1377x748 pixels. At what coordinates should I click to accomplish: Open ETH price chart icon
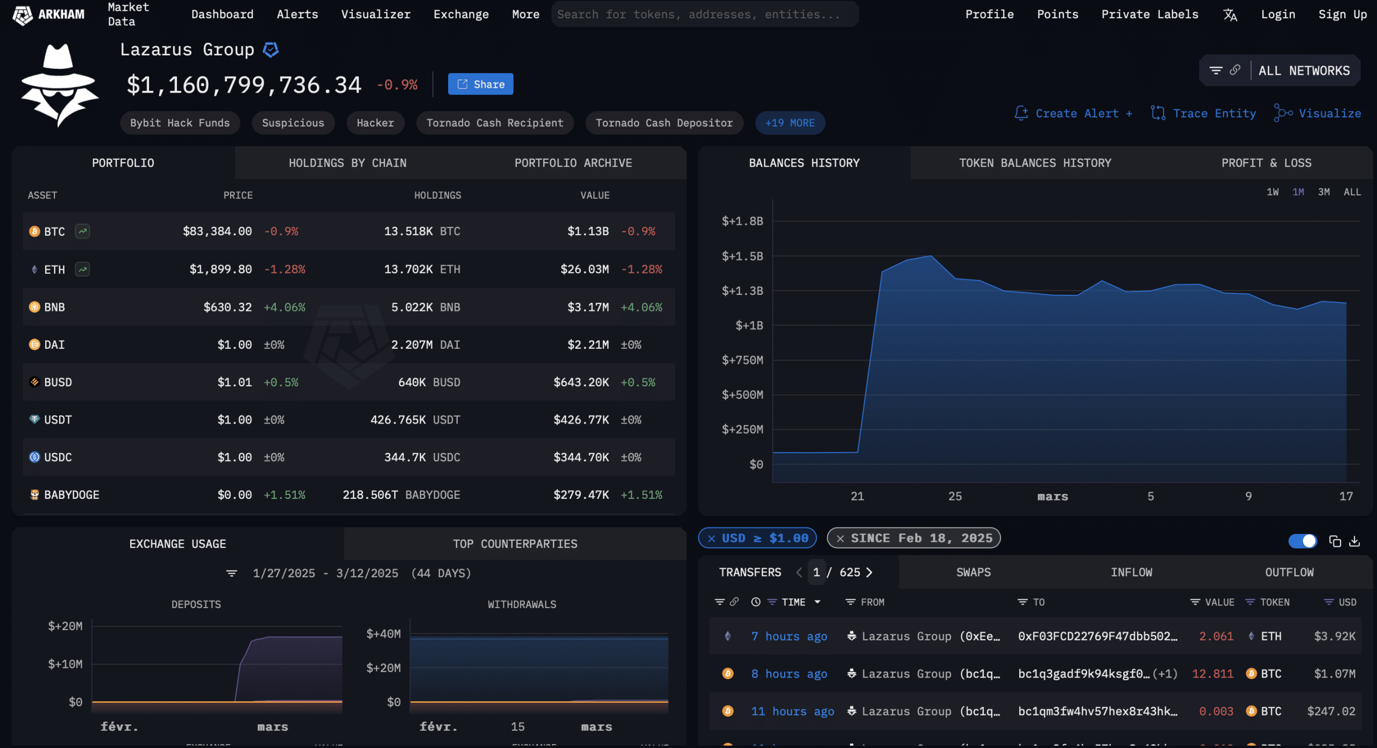pyautogui.click(x=82, y=269)
